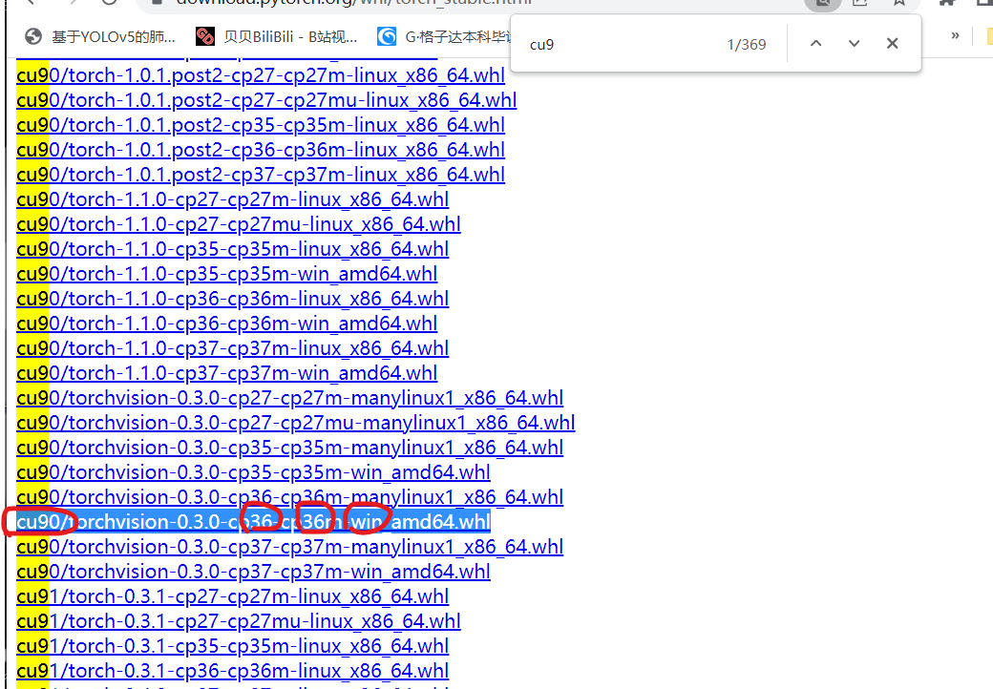Download cu90/torch-1.1.0-cp35-cp35m-win_amd64.whl
Viewport: 993px width, 689px height.
(x=226, y=273)
